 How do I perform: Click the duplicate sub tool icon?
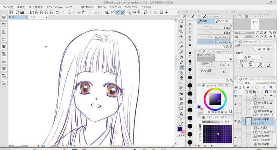tap(227, 47)
